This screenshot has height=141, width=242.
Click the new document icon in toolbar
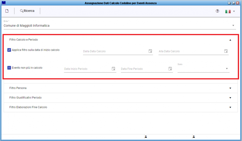[x=7, y=11]
